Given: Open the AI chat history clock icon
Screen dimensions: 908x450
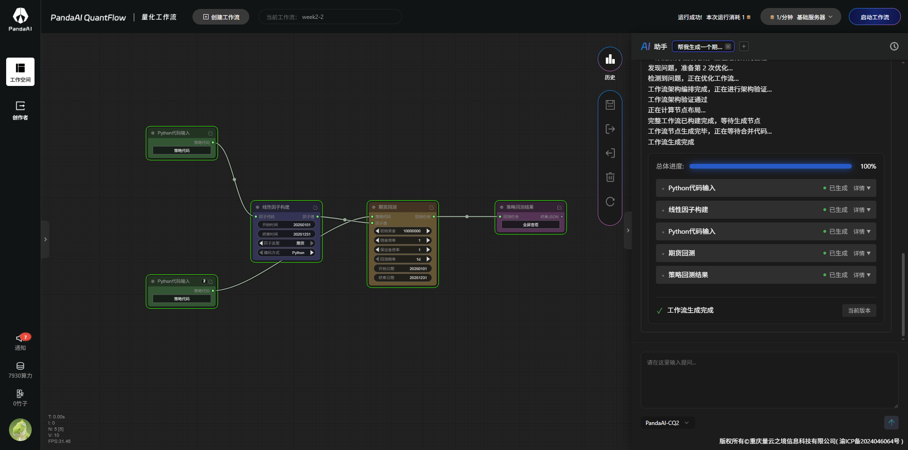Looking at the screenshot, I should pyautogui.click(x=894, y=46).
